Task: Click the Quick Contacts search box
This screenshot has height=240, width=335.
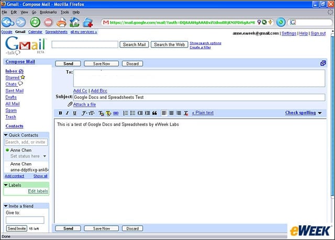Action: click(26, 142)
